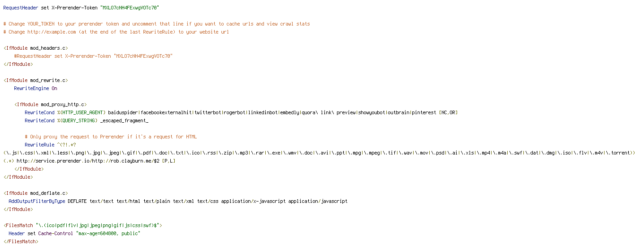Click the opening IfModule mod_headers.c tag
639x249 pixels.
(35, 48)
